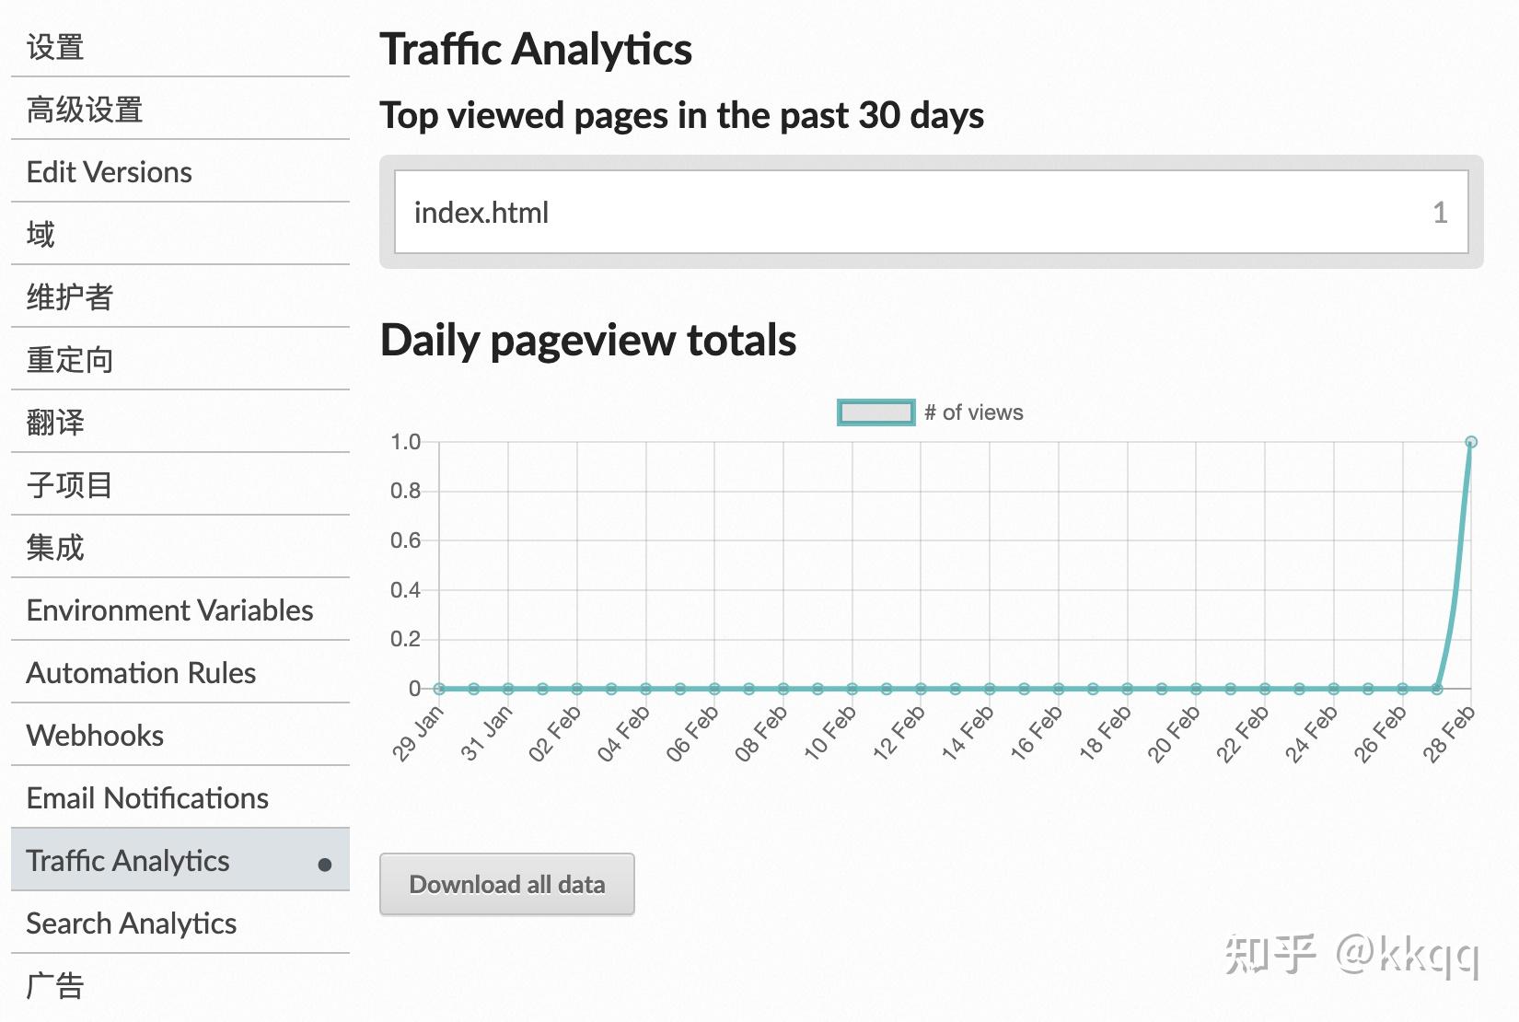Go to Environment Variables
This screenshot has height=1022, width=1519.
pos(169,610)
